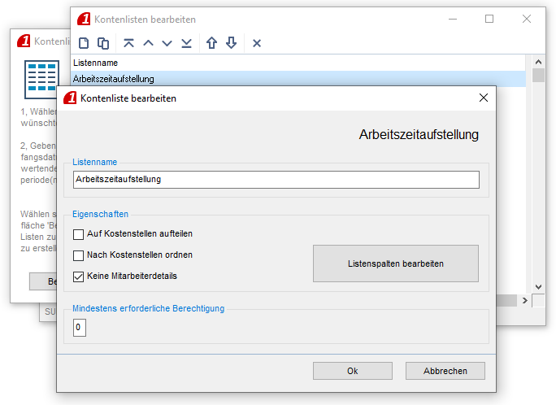Click into the Listenname text field

(276, 180)
